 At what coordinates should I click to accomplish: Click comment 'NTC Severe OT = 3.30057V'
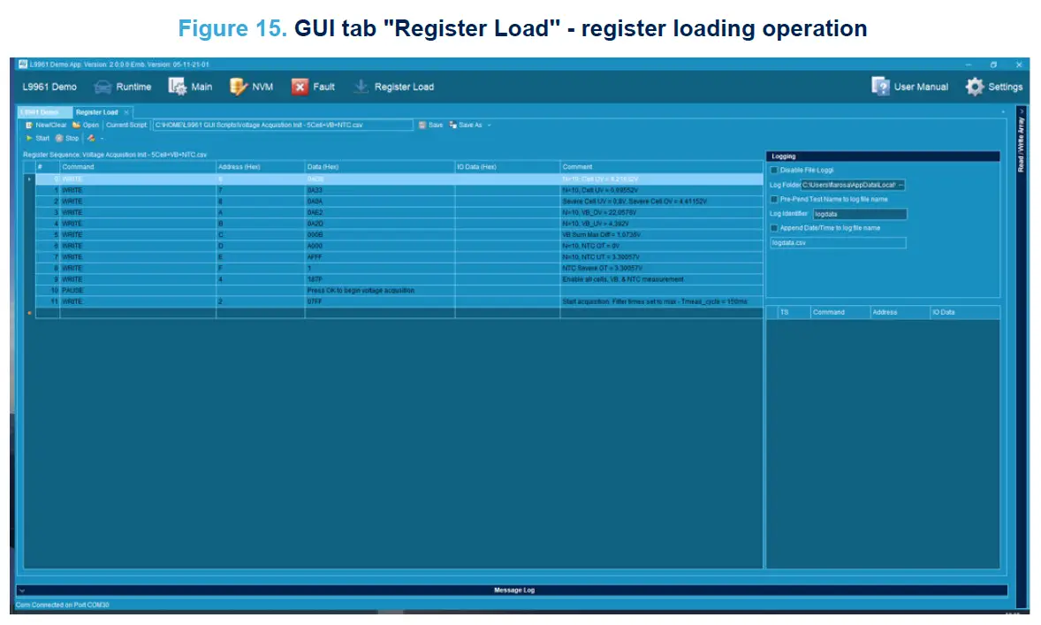click(602, 269)
